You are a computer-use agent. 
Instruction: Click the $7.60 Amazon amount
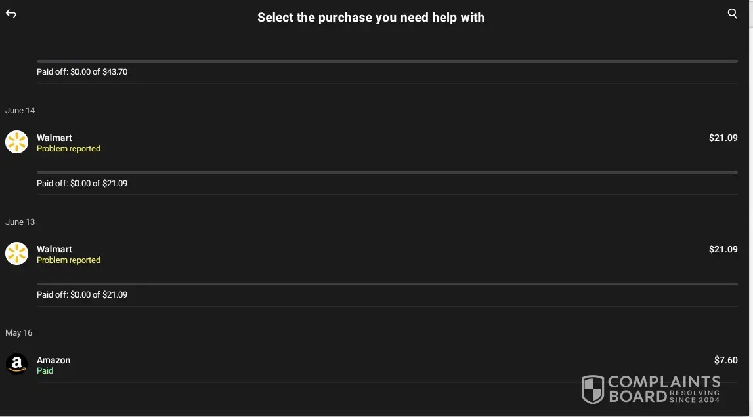tap(725, 360)
